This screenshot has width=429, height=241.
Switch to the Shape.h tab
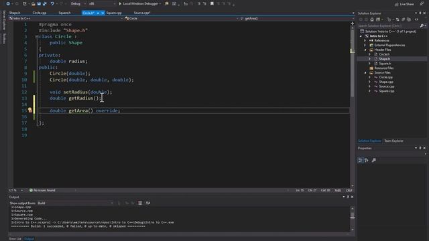[x=15, y=13]
